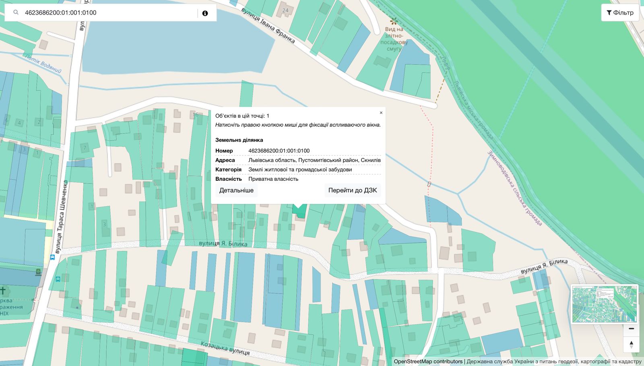Click the address value Львівська область text
This screenshot has height=366, width=644.
point(314,160)
